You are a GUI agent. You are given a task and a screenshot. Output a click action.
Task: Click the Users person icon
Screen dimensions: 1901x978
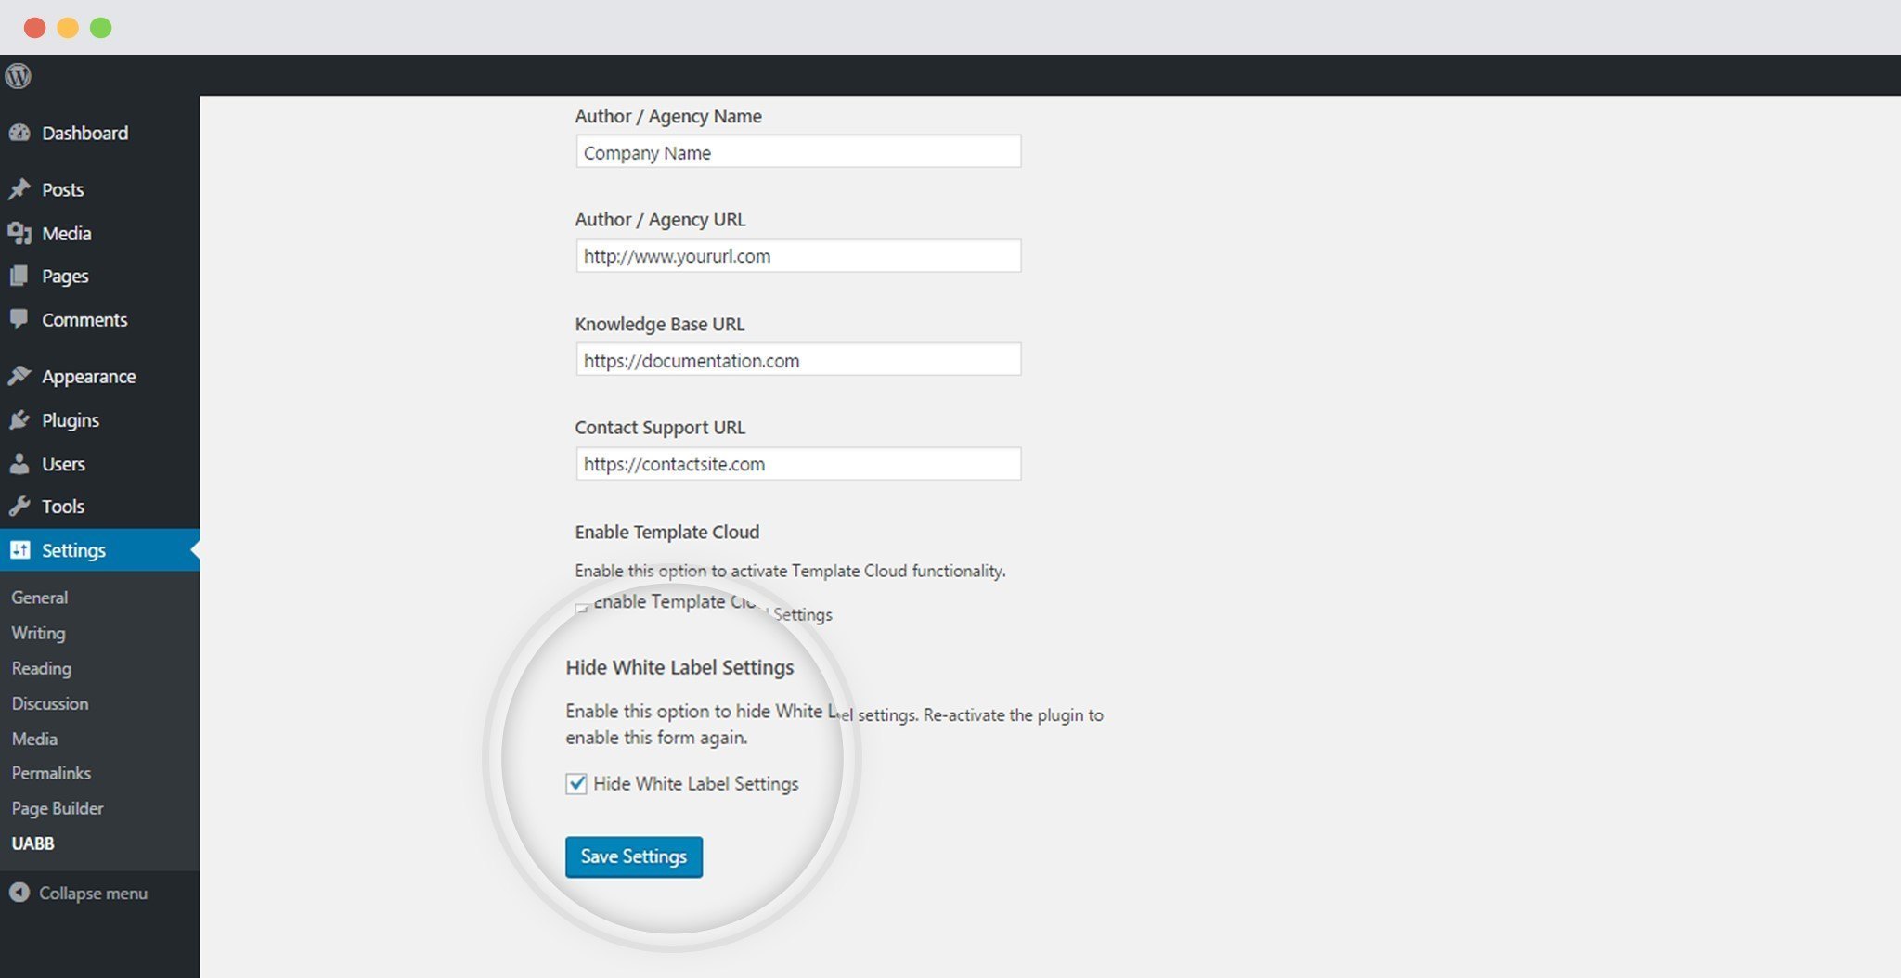19,463
